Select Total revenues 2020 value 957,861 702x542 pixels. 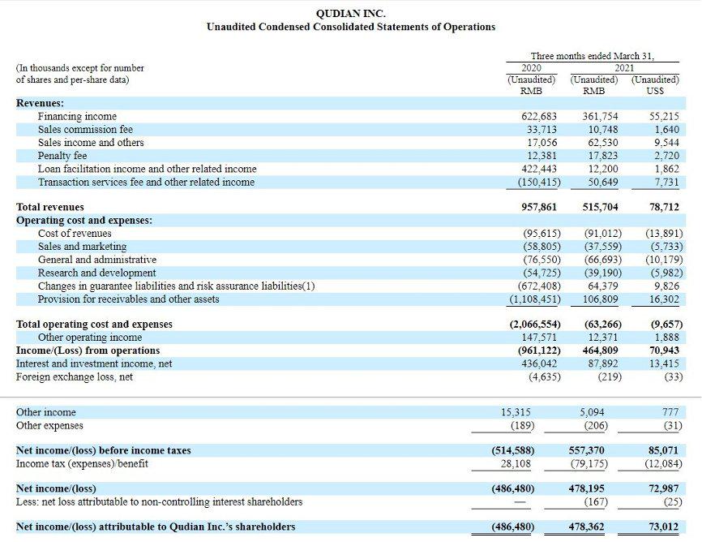coord(539,207)
